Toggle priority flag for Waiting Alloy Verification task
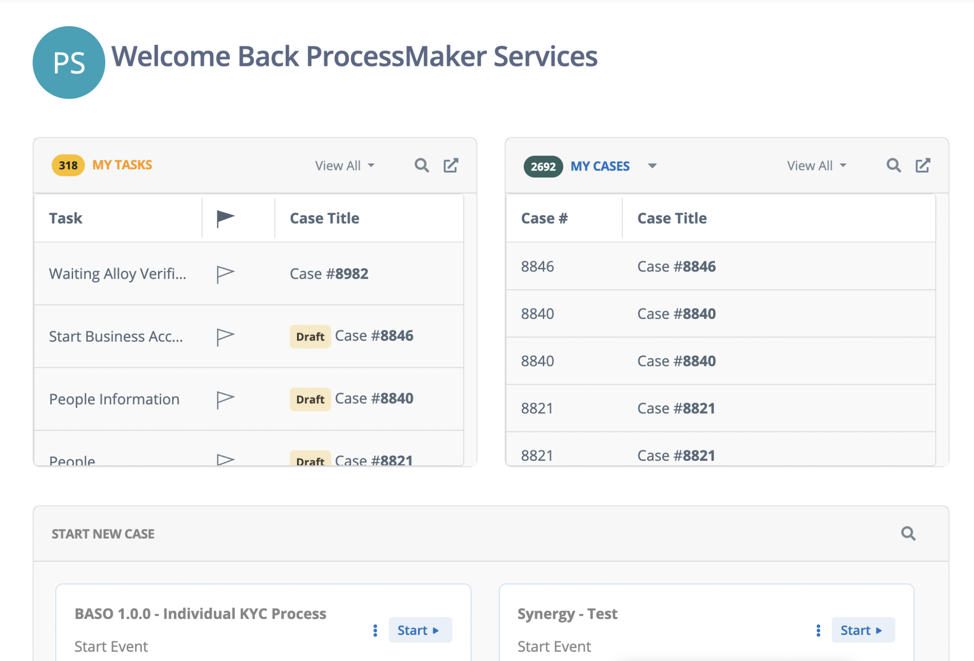Image resolution: width=974 pixels, height=661 pixels. [225, 274]
